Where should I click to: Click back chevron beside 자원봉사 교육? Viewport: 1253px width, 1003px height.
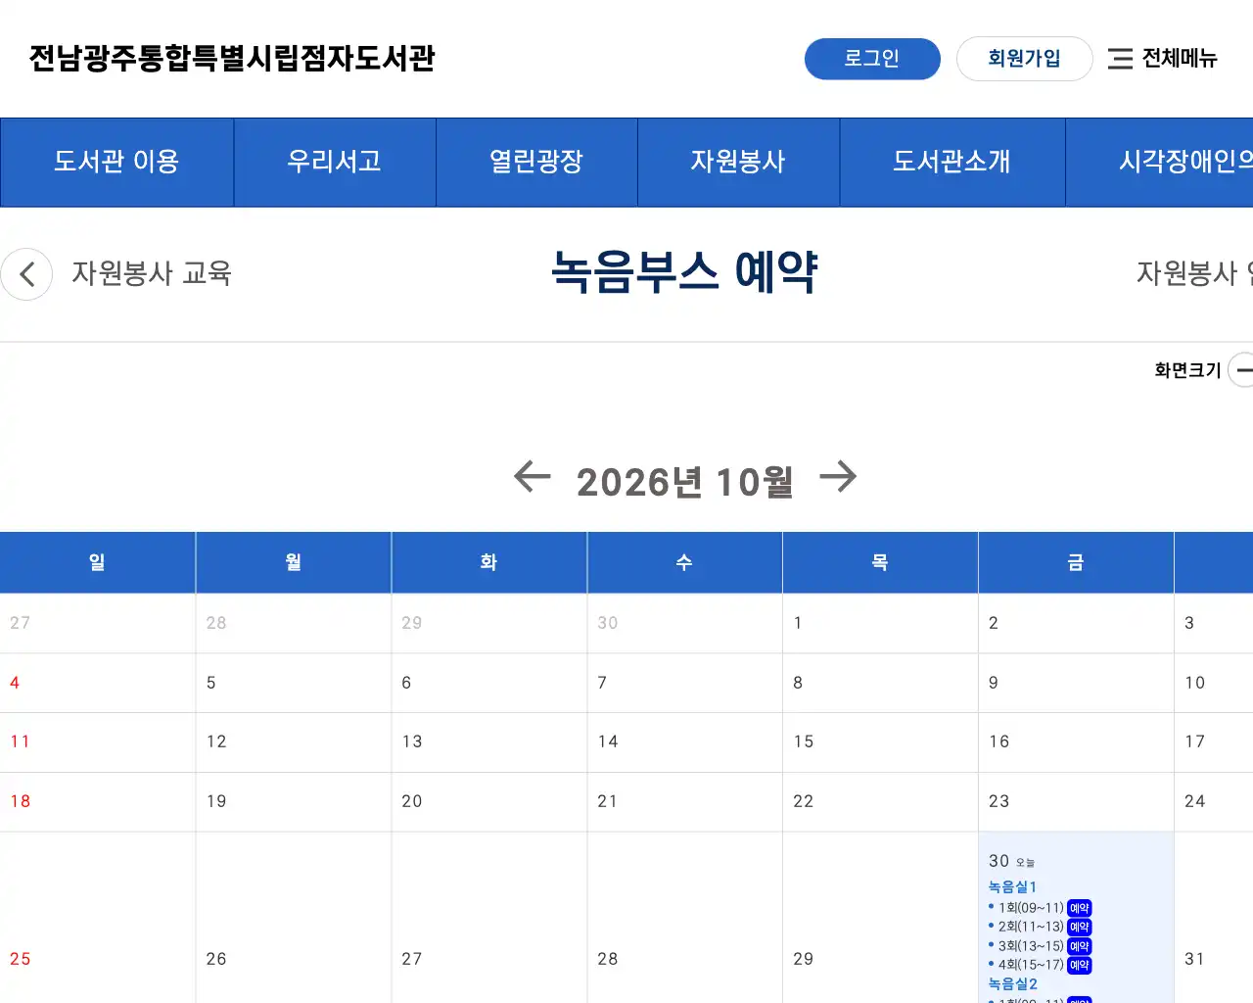point(26,274)
